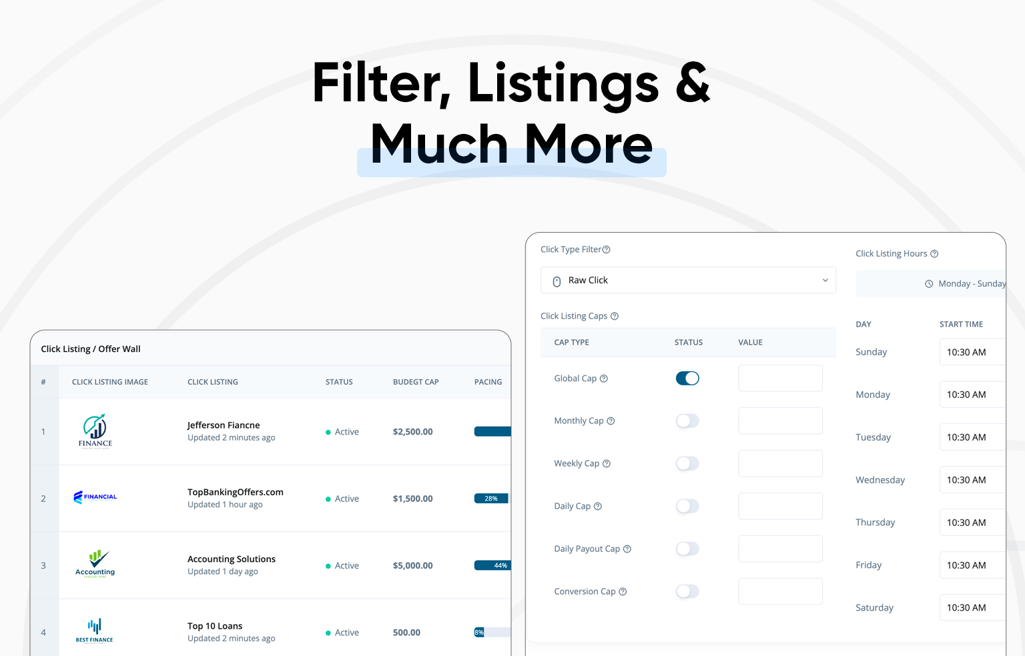This screenshot has width=1025, height=656.
Task: Click Jefferson Fiancne pacing progress bar
Action: (492, 431)
